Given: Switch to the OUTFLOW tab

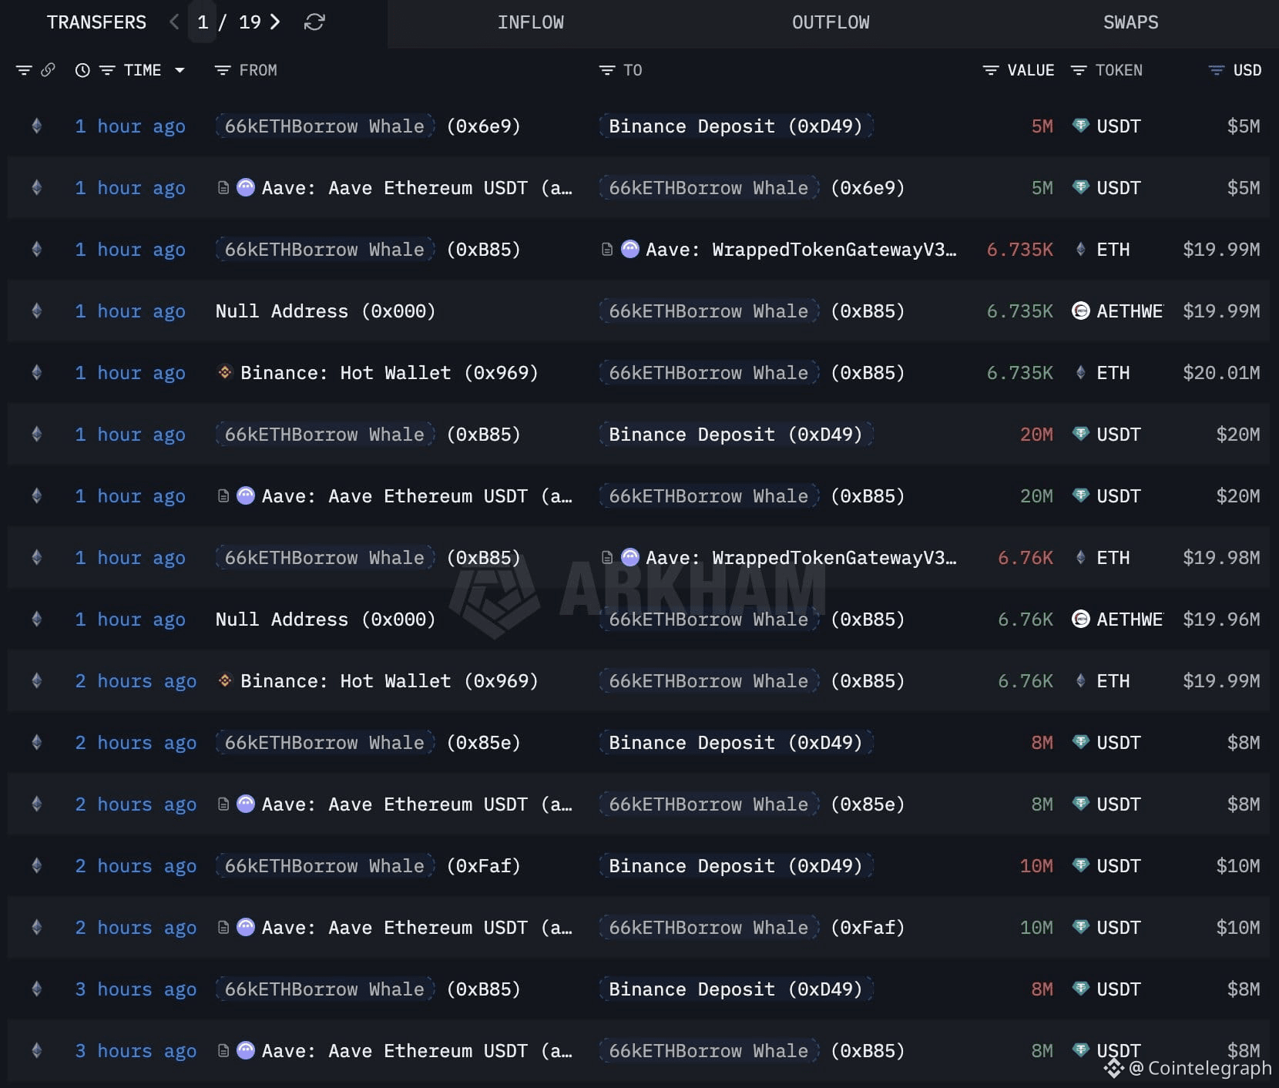Looking at the screenshot, I should coord(830,22).
